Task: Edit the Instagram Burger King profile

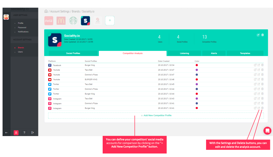Action: pyautogui.click(x=259, y=108)
